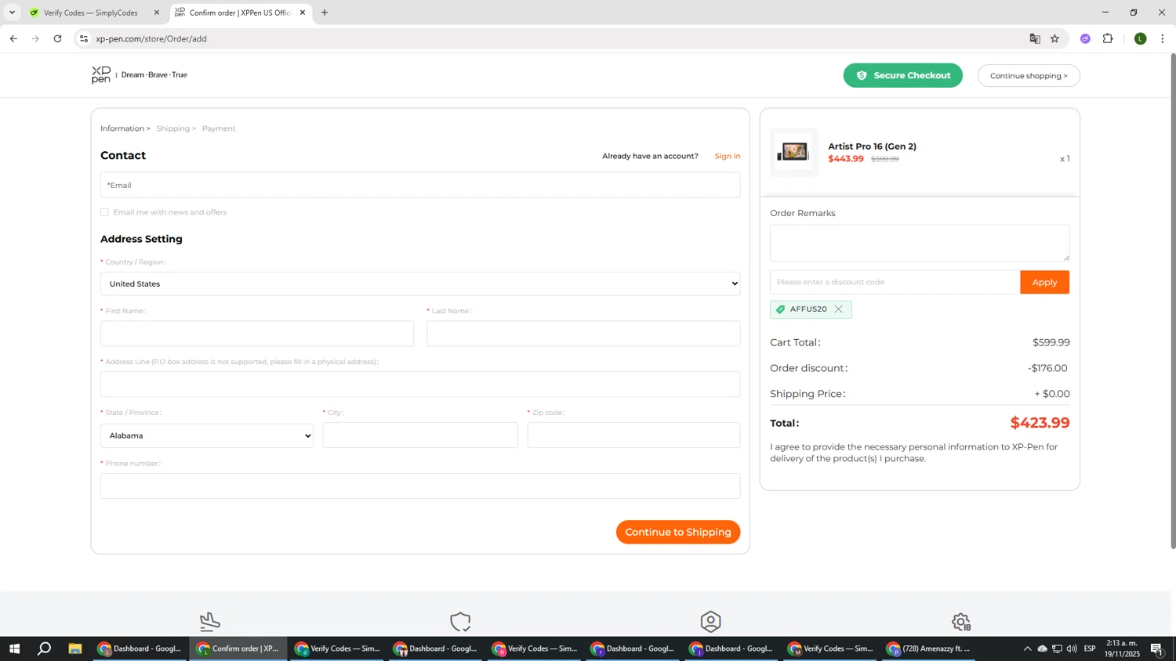
Task: Click the City field
Action: coord(420,435)
